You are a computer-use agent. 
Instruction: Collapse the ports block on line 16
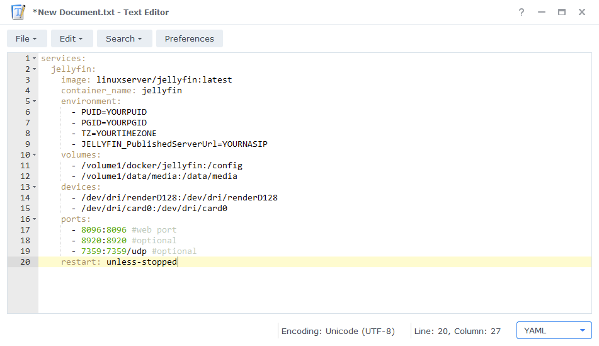click(35, 219)
